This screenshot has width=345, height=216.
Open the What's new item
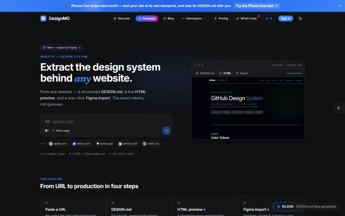point(246,18)
